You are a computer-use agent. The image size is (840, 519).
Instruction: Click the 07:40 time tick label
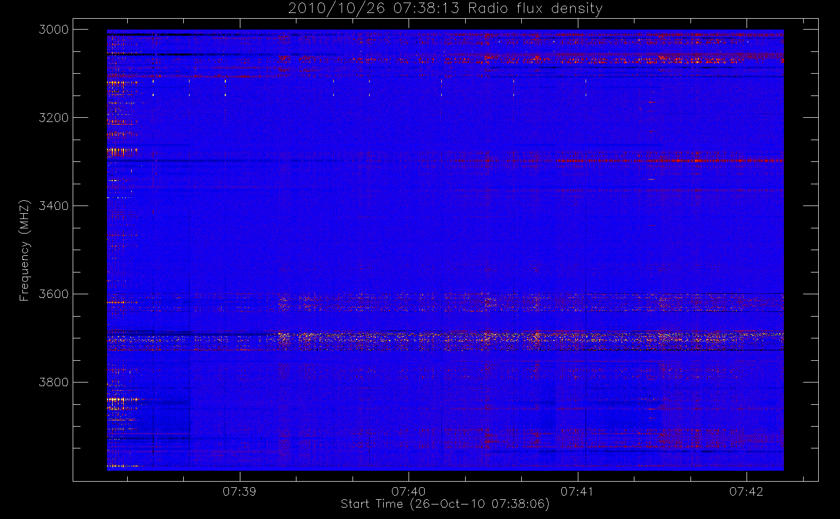coord(409,491)
